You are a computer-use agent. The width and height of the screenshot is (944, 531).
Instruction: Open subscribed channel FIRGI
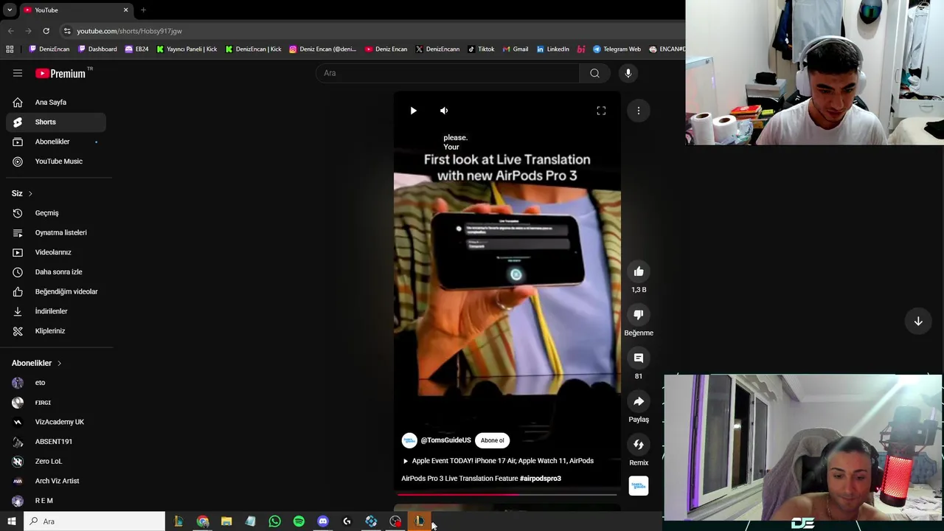[x=56, y=402]
